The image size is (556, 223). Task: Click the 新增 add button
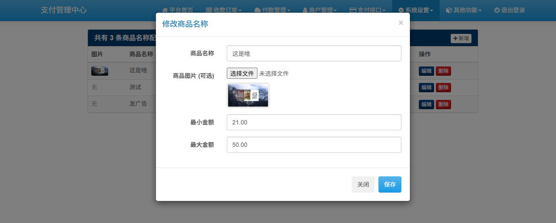click(461, 39)
